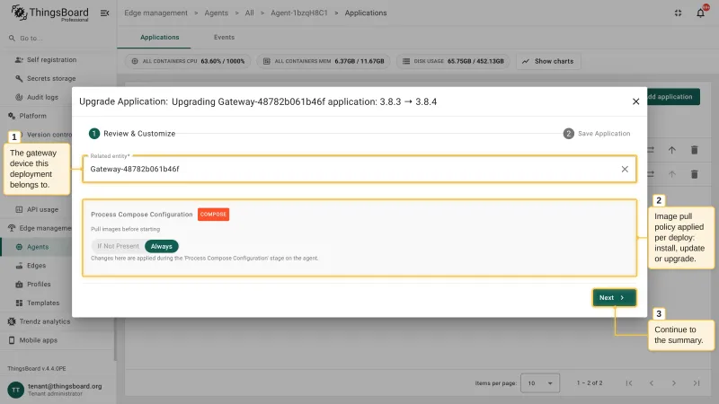Select Agents in the sidebar

38,247
